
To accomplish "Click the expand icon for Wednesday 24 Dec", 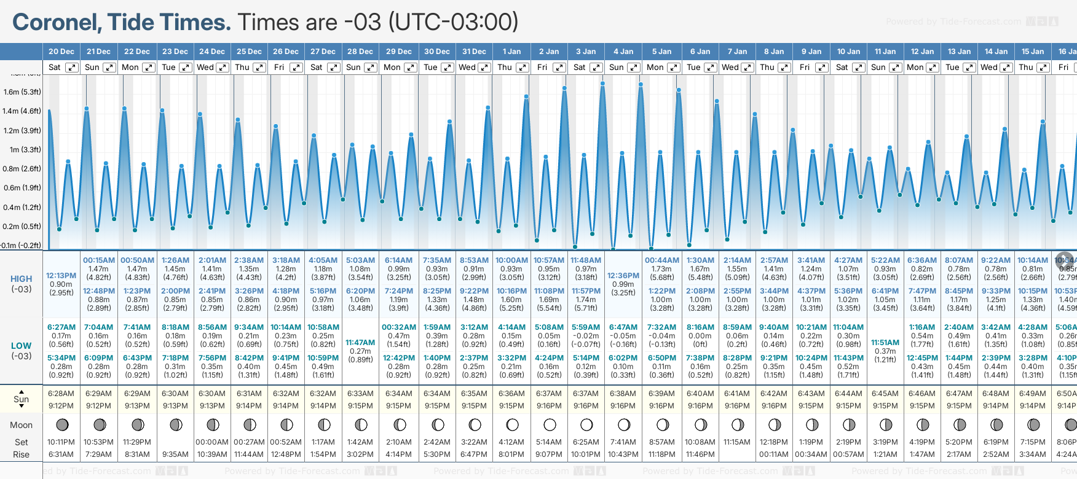I will tap(223, 68).
